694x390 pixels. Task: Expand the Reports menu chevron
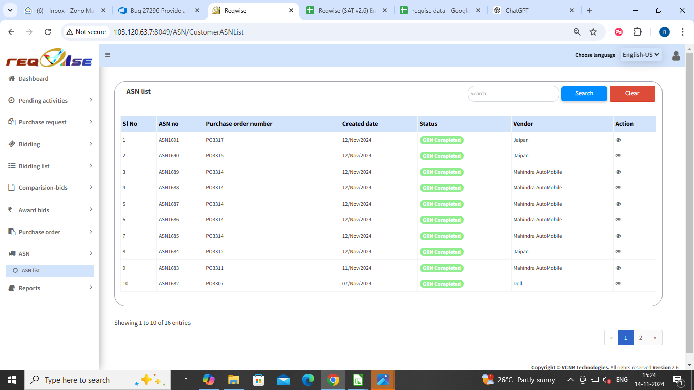(x=91, y=288)
